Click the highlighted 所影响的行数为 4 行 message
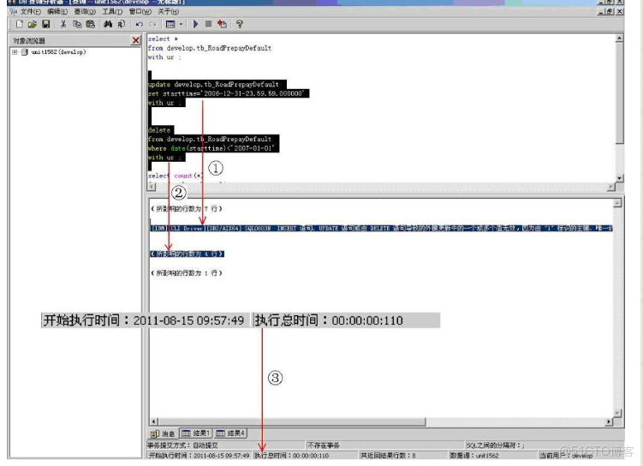Screen dimensions: 643x466 (187, 254)
